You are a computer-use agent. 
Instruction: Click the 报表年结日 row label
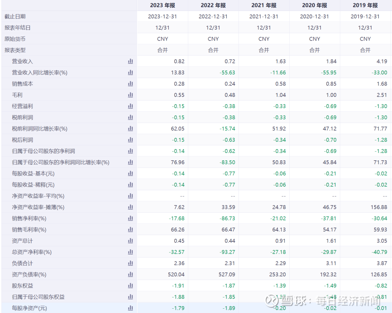(17, 28)
